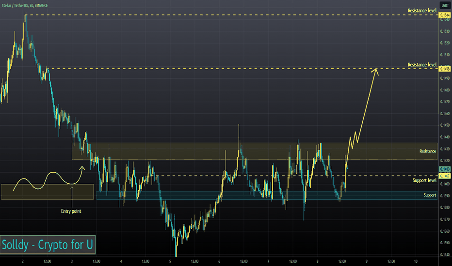The image size is (452, 266).
Task: Click the 0.1420 price axis value
Action: [445, 161]
